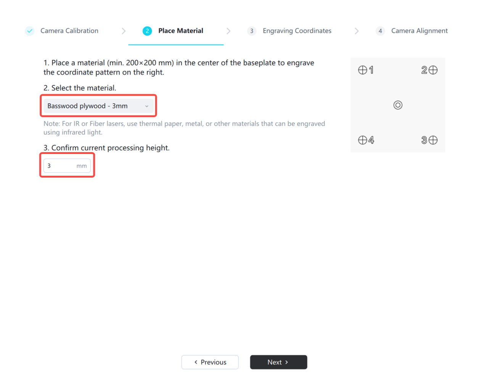Click the step 3 number badge
The width and height of the screenshot is (484, 388).
[x=251, y=31]
